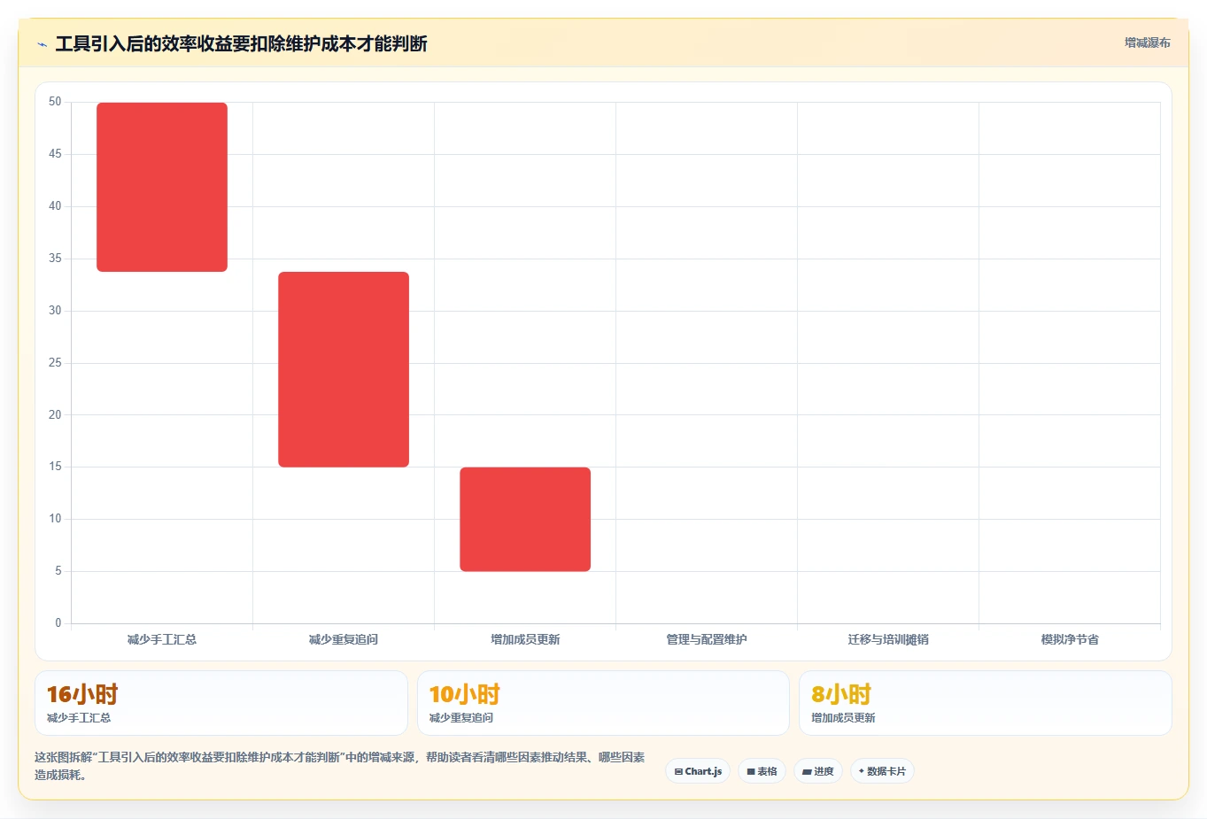Open the 8小时 增加成员更新 data card
Image resolution: width=1207 pixels, height=819 pixels.
pyautogui.click(x=986, y=703)
